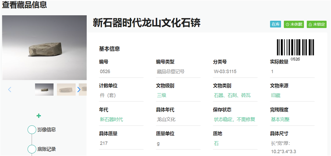331x156 pixels.
Task: Click the 质地 label
Action: (x=217, y=134)
